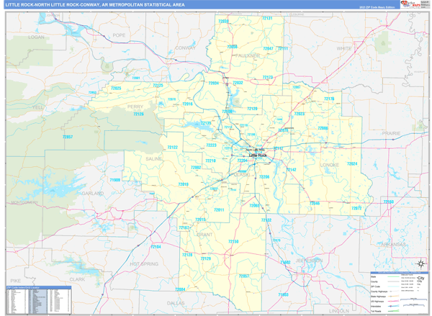Click ZIP code 72135
Screen dimensions: 432x316
tap(206, 123)
